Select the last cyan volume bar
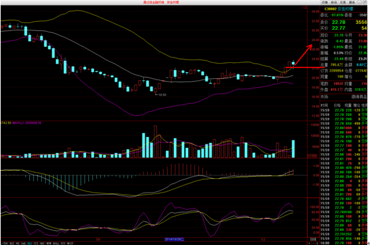The height and width of the screenshot is (245, 370). click(x=293, y=149)
